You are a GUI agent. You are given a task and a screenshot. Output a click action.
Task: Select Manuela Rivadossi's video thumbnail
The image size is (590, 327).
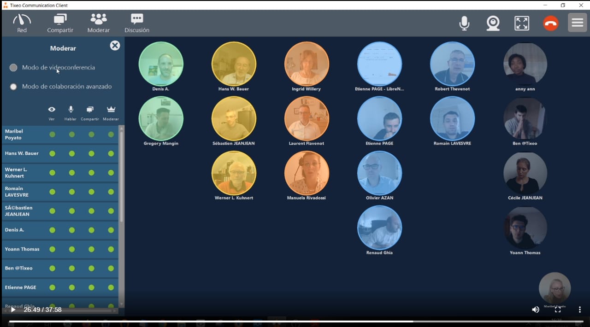click(307, 173)
